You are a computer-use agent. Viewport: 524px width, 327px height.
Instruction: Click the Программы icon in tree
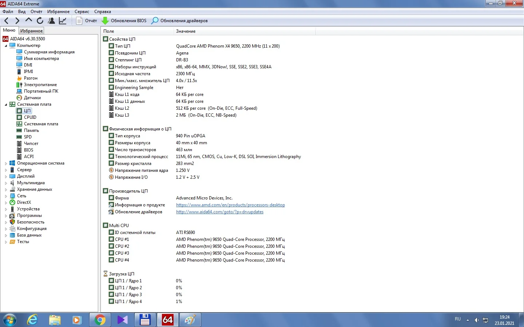[x=12, y=215]
